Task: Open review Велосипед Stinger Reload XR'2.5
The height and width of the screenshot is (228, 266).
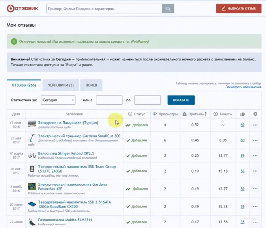Action: pos(66,153)
